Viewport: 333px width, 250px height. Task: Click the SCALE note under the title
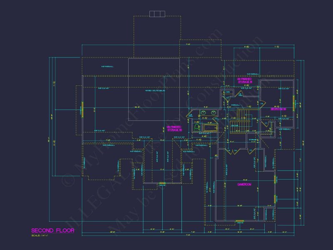[x=40, y=235]
